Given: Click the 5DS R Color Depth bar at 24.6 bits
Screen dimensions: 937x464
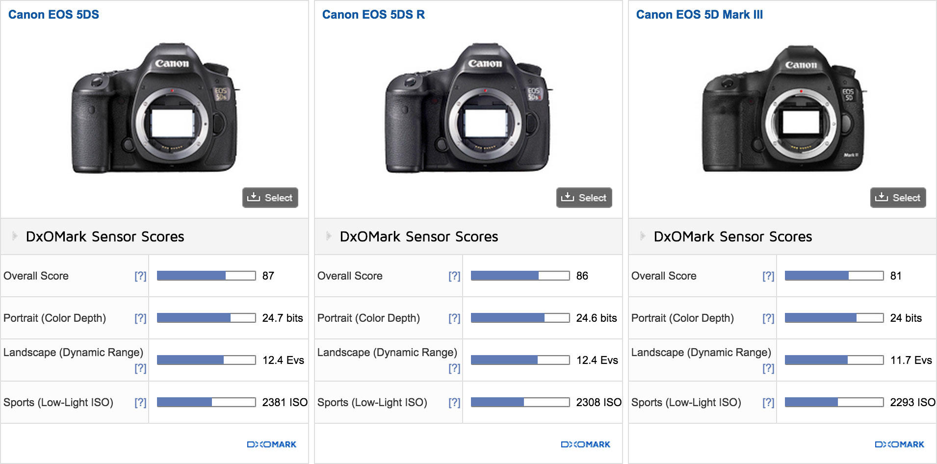Looking at the screenshot, I should [521, 318].
